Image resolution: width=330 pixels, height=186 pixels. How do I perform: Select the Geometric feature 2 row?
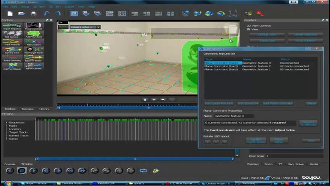click(260, 66)
